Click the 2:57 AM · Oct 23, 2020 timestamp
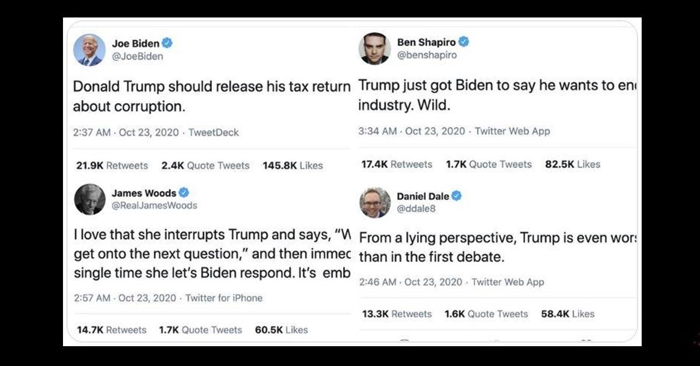This screenshot has width=700, height=366. point(125,298)
